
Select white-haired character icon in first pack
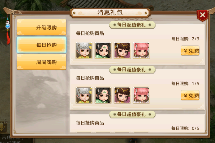[x=84, y=50]
